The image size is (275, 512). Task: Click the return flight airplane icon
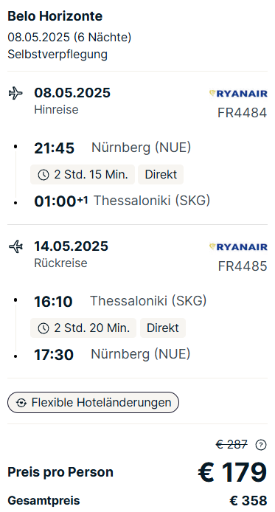click(15, 246)
